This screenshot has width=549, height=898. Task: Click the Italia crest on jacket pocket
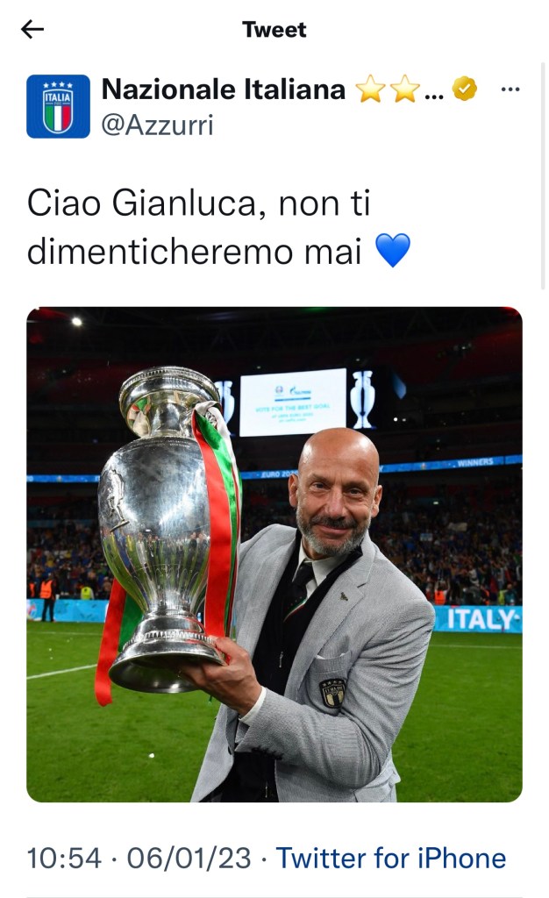tap(332, 693)
